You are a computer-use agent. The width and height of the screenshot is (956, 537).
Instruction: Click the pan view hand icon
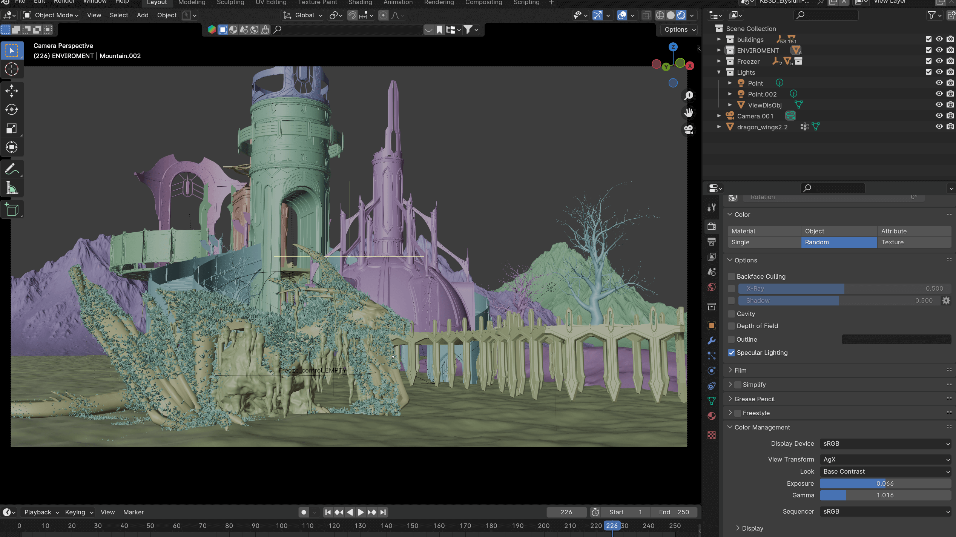click(689, 113)
